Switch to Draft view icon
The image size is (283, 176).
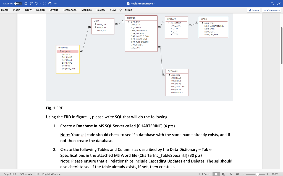[237, 174]
